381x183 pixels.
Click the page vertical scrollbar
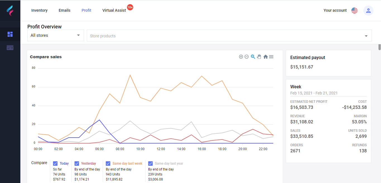coord(379,47)
